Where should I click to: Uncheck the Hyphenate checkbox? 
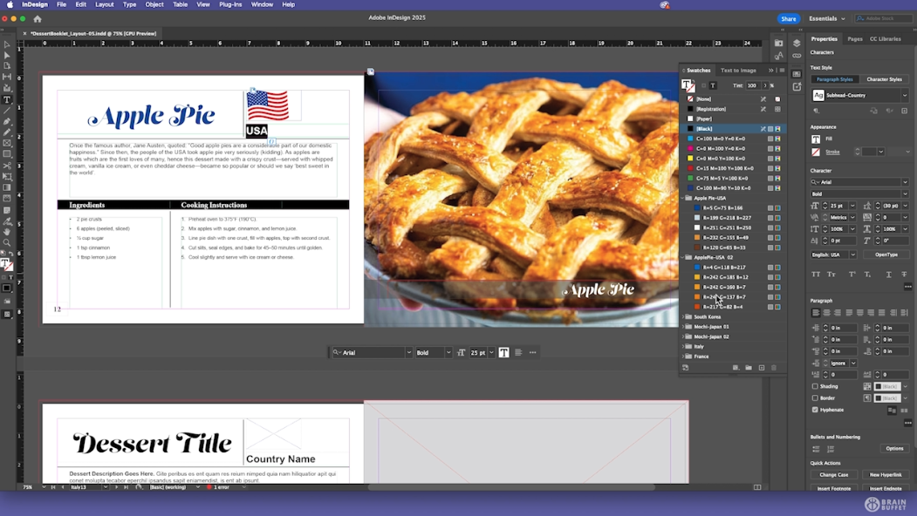815,410
